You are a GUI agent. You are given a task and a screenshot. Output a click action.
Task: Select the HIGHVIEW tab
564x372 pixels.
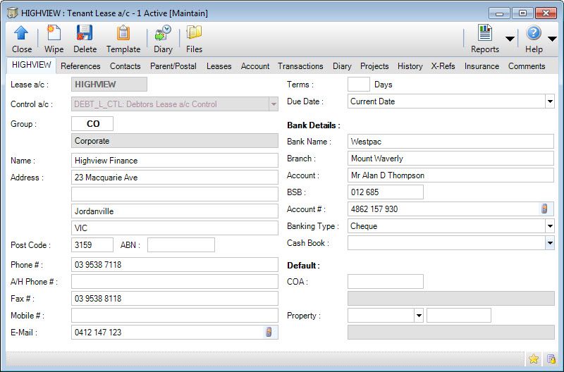(x=31, y=66)
